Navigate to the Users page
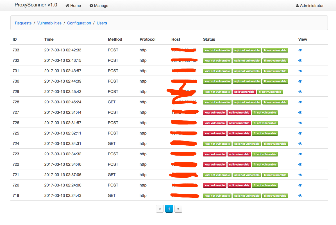This screenshot has width=336, height=225. [x=102, y=23]
